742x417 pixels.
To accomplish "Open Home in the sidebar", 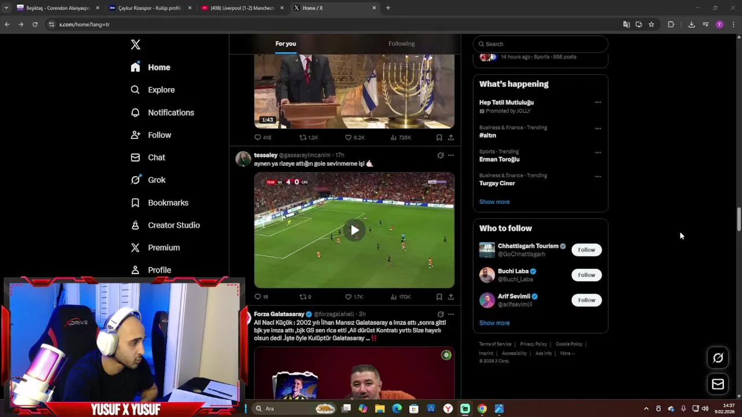I will click(x=151, y=67).
